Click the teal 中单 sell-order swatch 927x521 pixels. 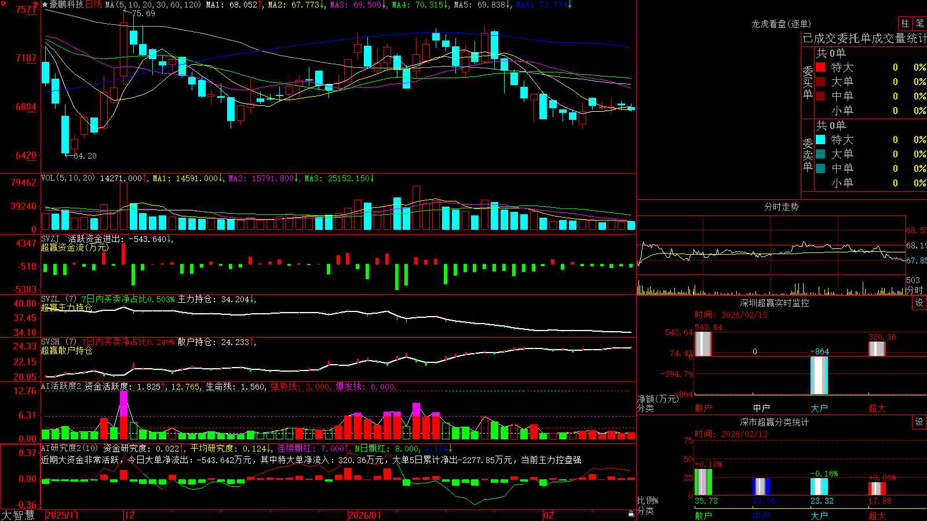click(820, 168)
